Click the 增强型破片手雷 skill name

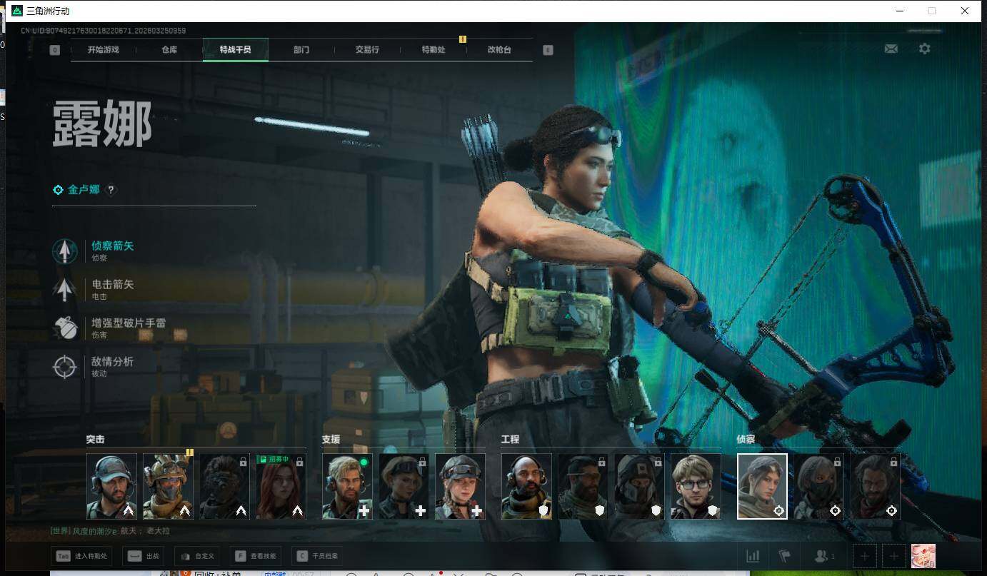coord(129,323)
